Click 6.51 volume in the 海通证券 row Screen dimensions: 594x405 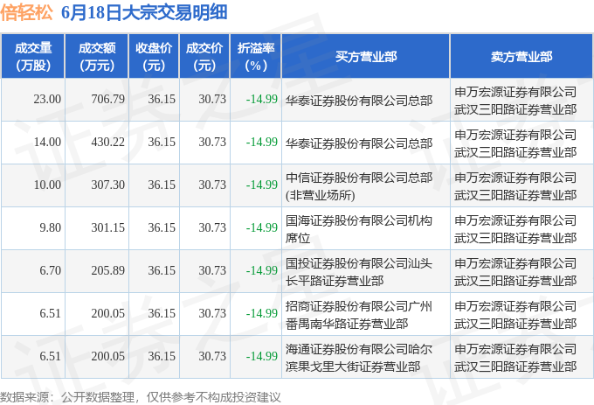pos(50,357)
